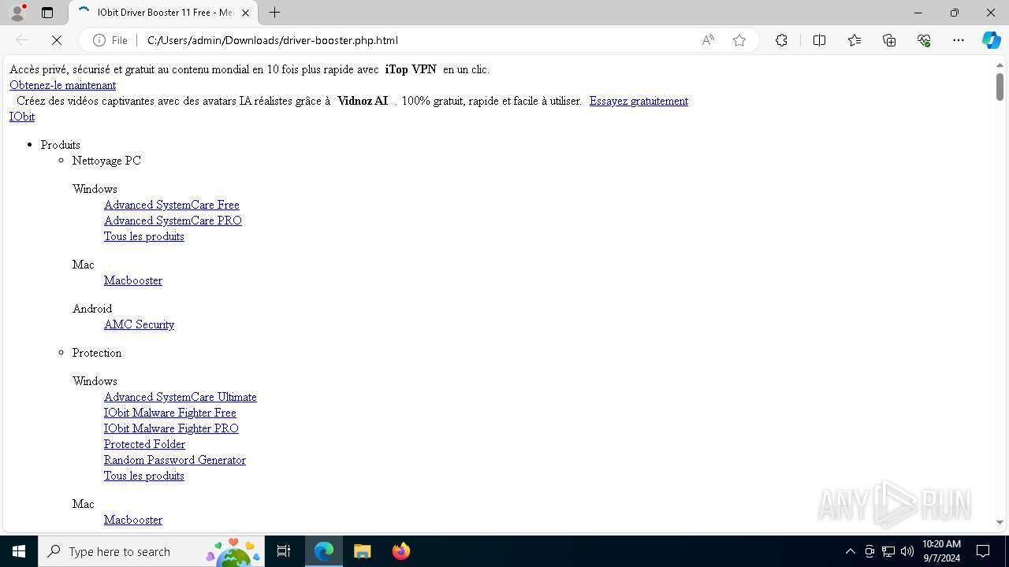Click the IObit link

coord(22,117)
